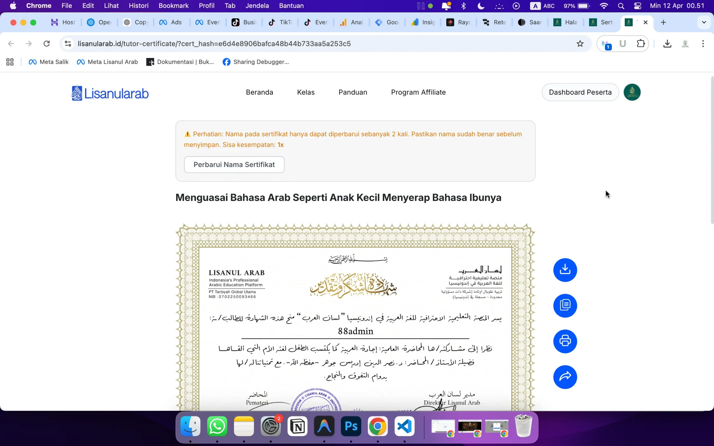Viewport: 714px width, 446px height.
Task: Open the Sharing Debugger bookmark
Action: [x=255, y=62]
